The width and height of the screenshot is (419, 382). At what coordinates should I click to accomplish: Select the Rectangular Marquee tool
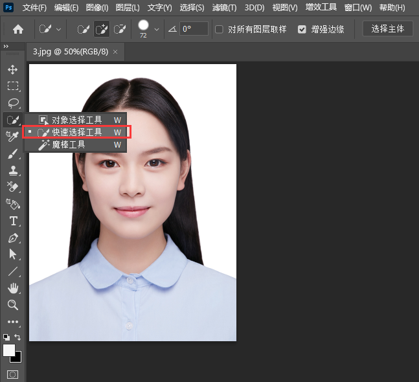coord(12,86)
